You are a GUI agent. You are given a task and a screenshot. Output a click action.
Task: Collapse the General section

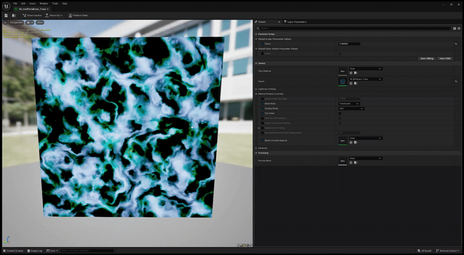coord(256,63)
